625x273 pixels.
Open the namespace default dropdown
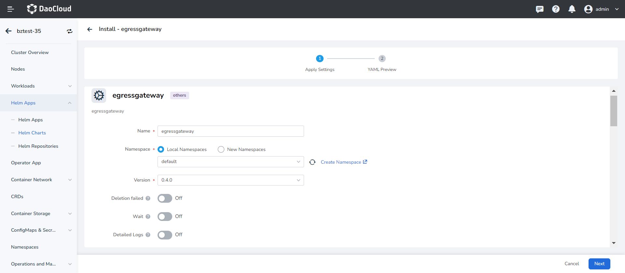click(230, 162)
